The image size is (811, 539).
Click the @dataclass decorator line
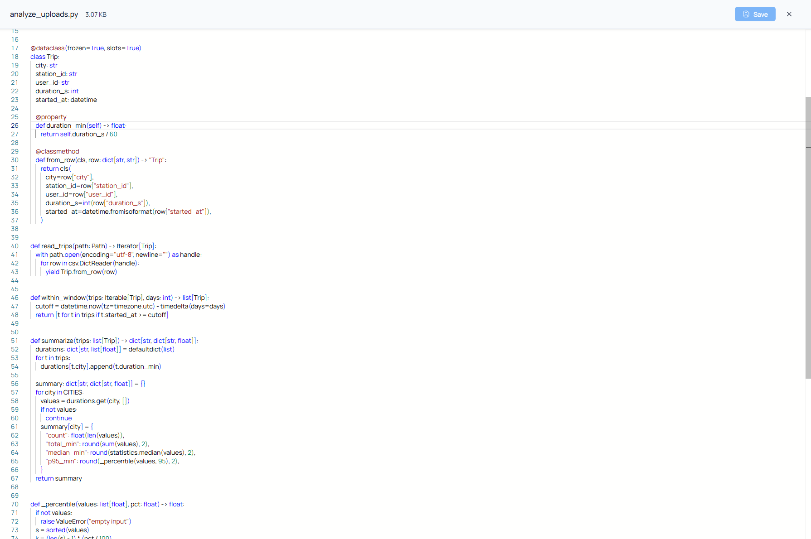point(86,48)
